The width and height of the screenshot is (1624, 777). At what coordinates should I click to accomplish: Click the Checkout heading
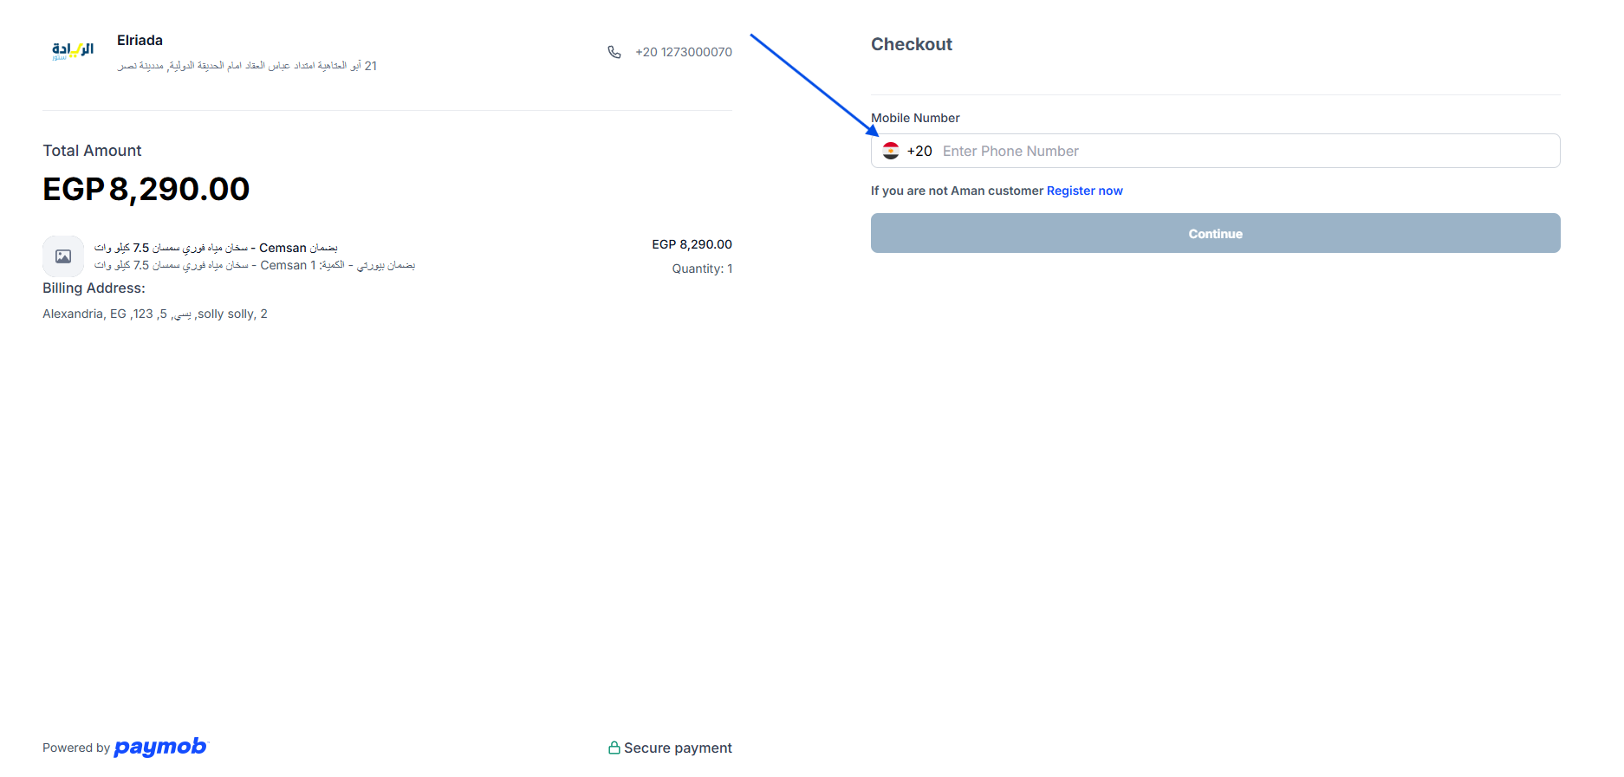point(911,44)
